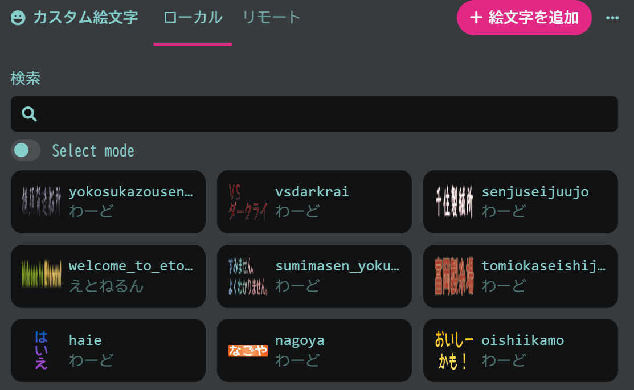The height and width of the screenshot is (390, 634).
Task: Click the search input field
Action: point(313,114)
